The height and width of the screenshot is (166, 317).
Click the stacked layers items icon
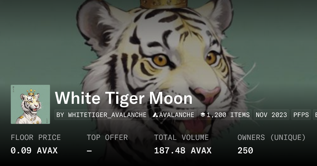click(x=203, y=115)
